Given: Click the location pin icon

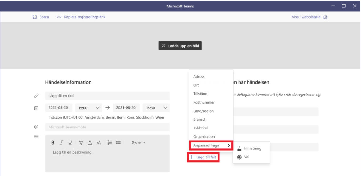Looking at the screenshot, I should click(x=36, y=127).
